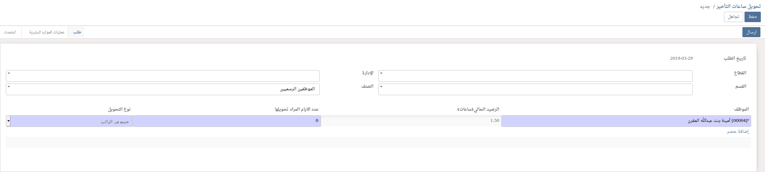
Task: Click the إضافة عنصر (Add item) link
Action: pos(737,132)
